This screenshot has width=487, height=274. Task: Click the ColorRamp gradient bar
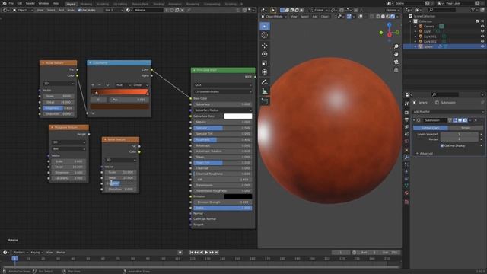(119, 91)
